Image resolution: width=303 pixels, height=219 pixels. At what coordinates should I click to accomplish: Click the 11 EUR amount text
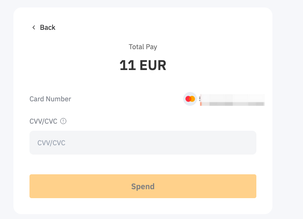[143, 65]
